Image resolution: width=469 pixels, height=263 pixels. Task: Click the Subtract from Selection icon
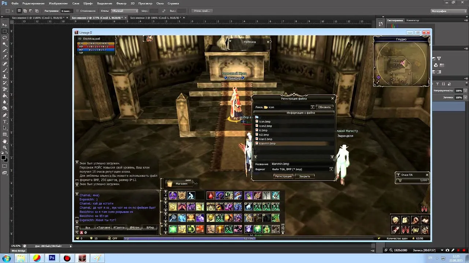(x=31, y=11)
